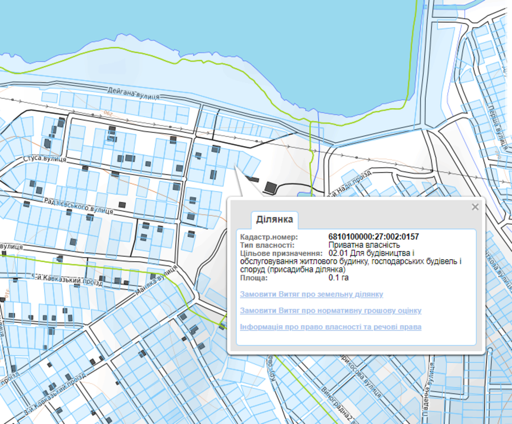This screenshot has height=424, width=512.
Task: Click the Стуса вулиця street label
Action: coord(44,158)
